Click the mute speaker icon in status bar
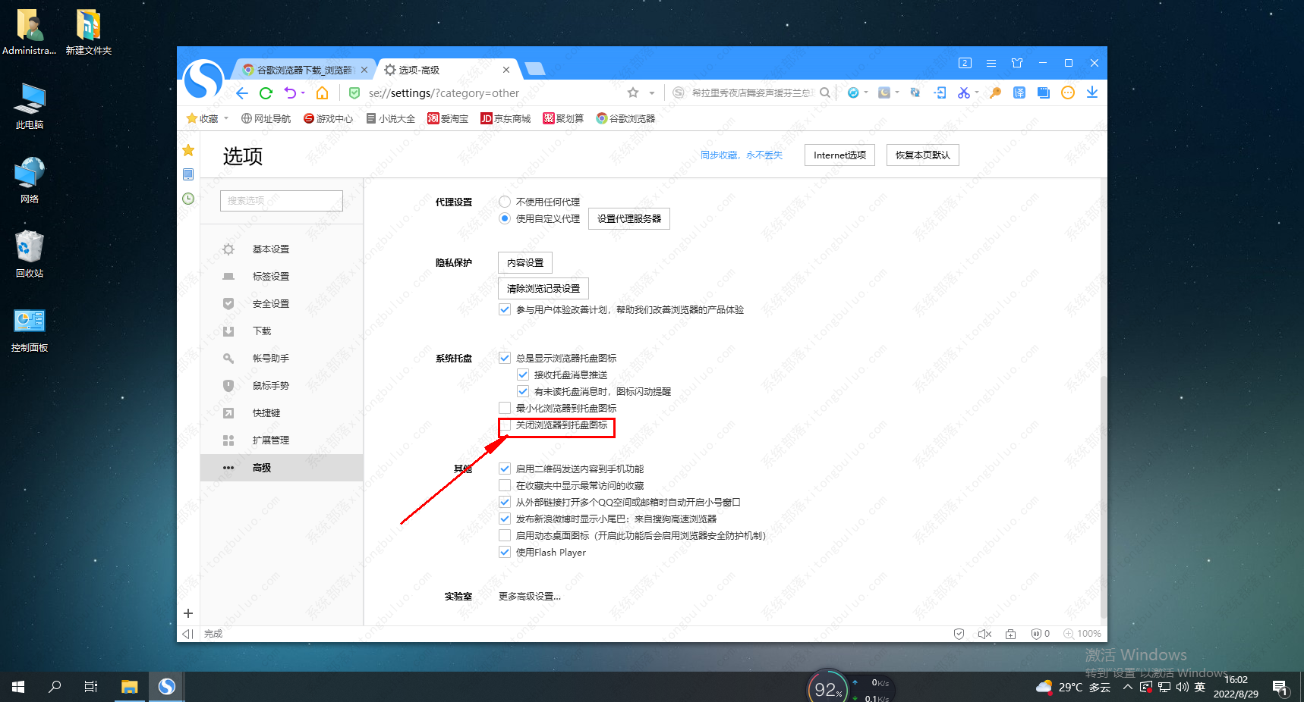The image size is (1304, 702). pos(984,634)
